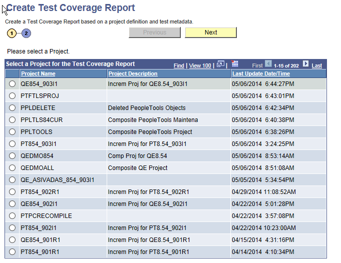Click project name text PPLTOOLS
The height and width of the screenshot is (263, 341).
click(x=37, y=132)
